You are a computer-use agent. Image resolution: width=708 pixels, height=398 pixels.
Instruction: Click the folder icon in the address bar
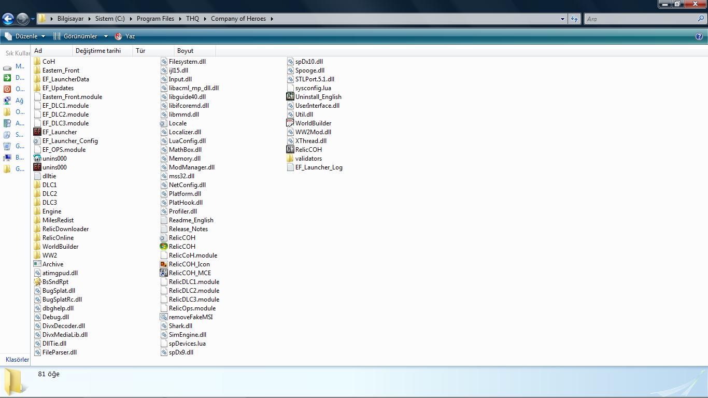point(43,19)
